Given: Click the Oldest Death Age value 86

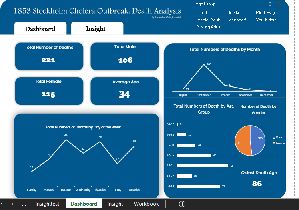Looking at the screenshot, I should 257,184.
